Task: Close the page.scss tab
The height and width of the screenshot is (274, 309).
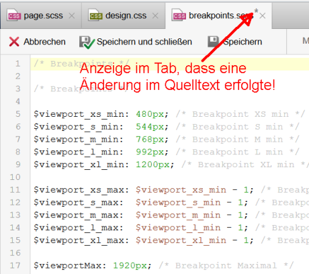Action: coord(72,16)
